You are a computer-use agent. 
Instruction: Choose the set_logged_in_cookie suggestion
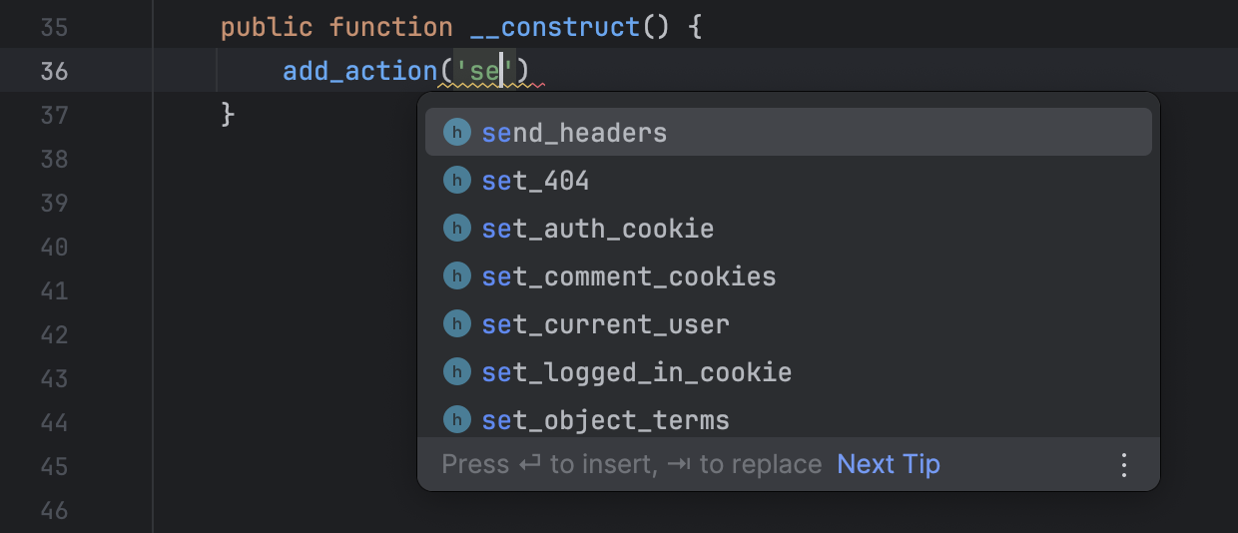click(x=636, y=372)
